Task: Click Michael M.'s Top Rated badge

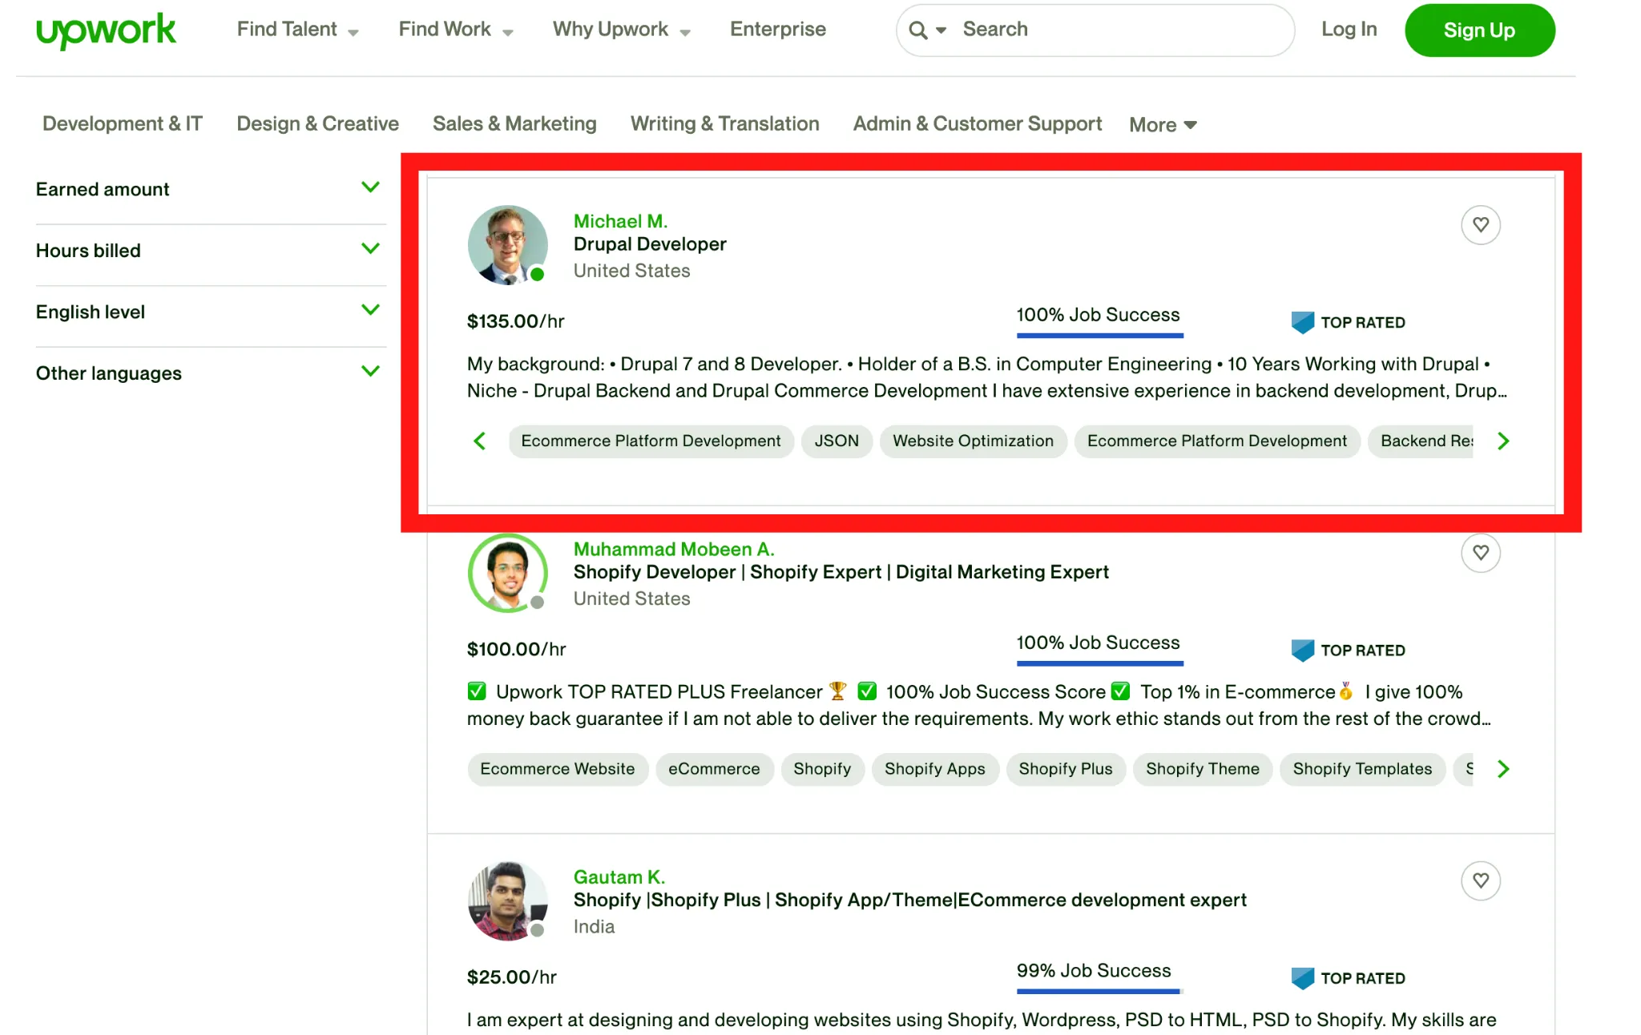Action: point(1349,322)
